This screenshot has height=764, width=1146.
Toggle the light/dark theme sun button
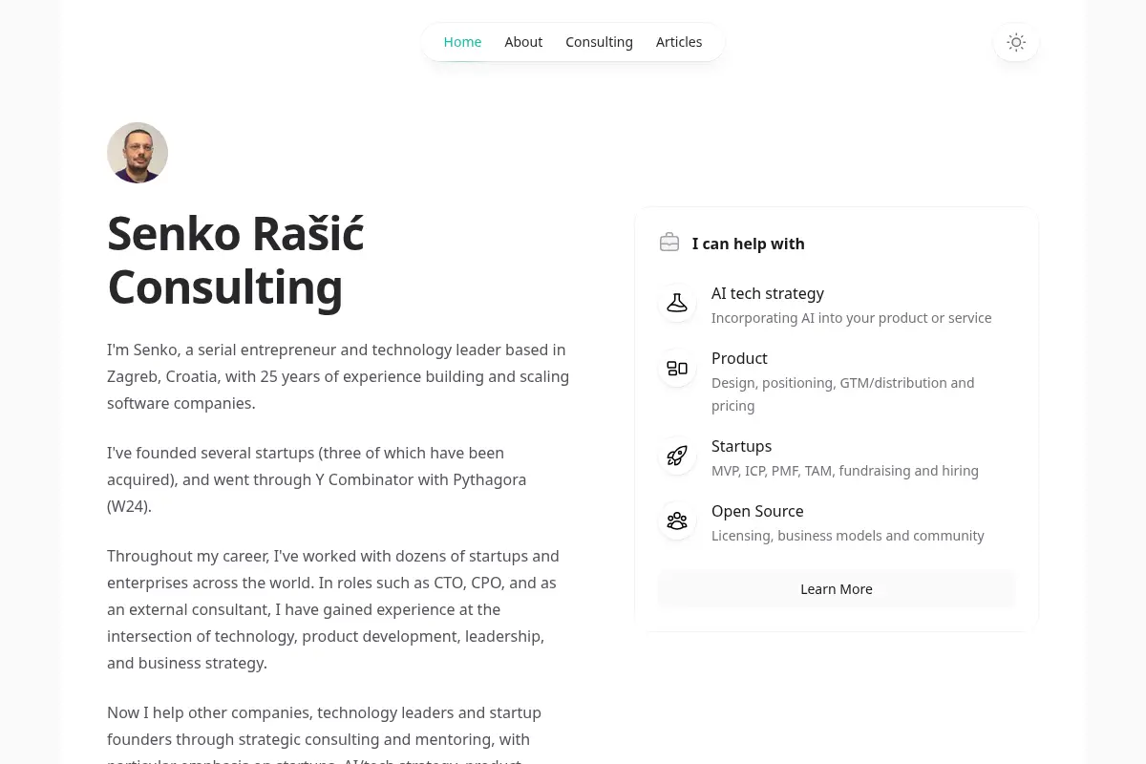coord(1016,42)
